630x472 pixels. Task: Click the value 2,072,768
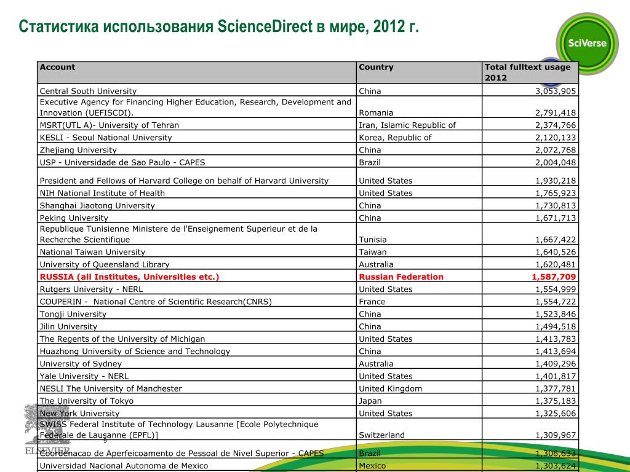pyautogui.click(x=556, y=150)
